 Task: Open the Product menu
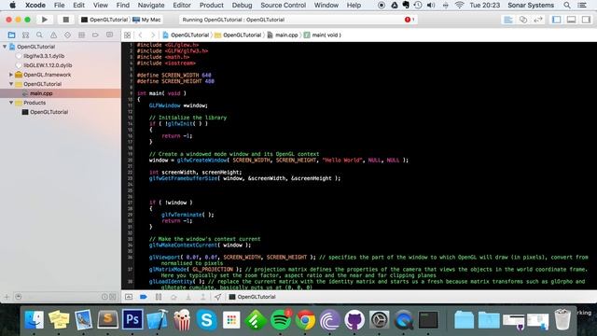coord(212,6)
